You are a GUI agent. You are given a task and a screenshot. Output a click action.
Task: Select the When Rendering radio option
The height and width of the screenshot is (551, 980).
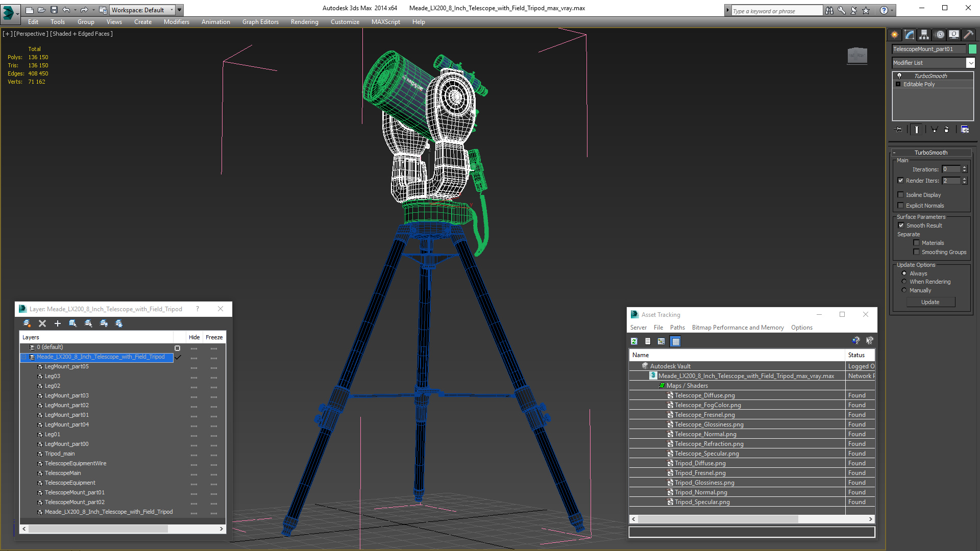[904, 282]
